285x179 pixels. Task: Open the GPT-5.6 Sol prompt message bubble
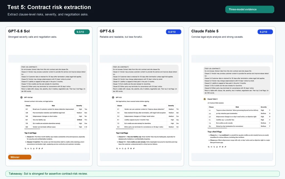[53, 79]
